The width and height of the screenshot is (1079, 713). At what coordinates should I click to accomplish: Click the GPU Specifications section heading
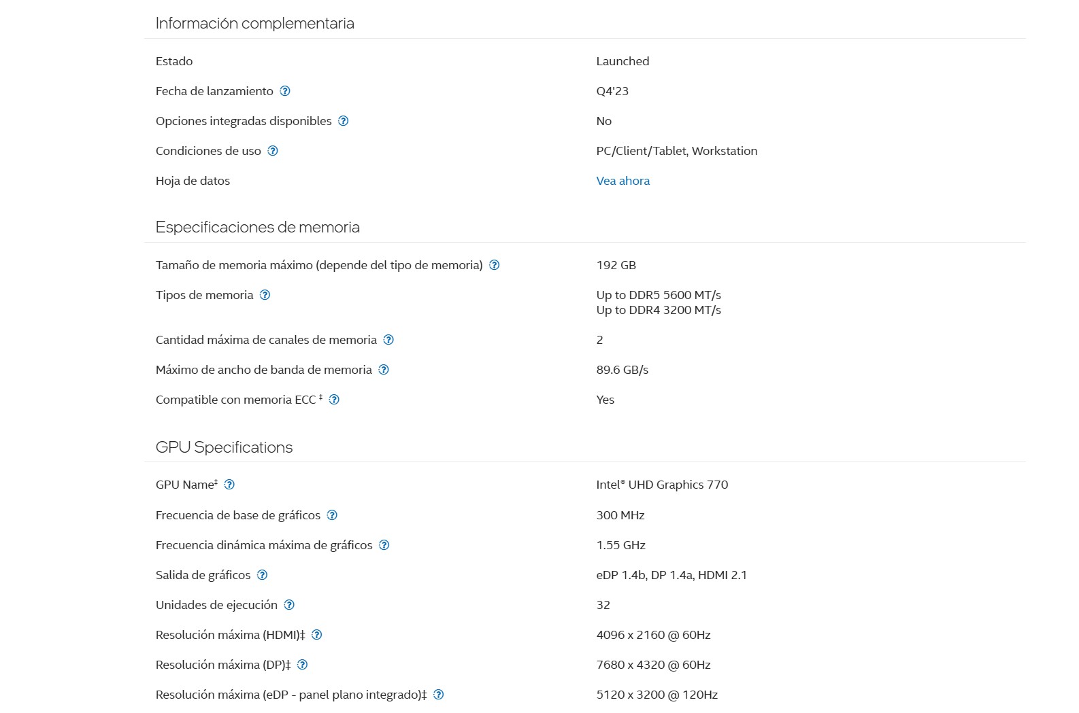tap(224, 447)
